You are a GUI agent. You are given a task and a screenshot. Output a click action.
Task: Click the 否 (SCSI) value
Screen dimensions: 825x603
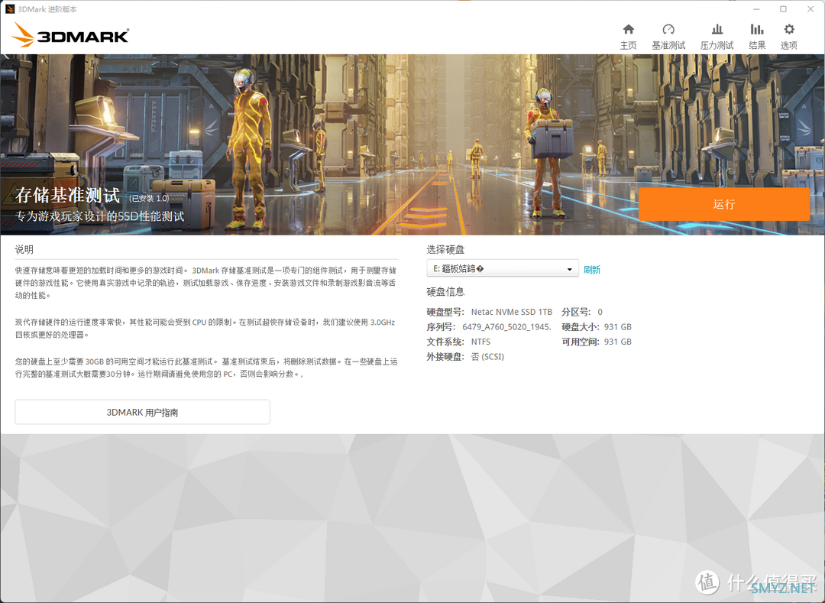pos(487,357)
